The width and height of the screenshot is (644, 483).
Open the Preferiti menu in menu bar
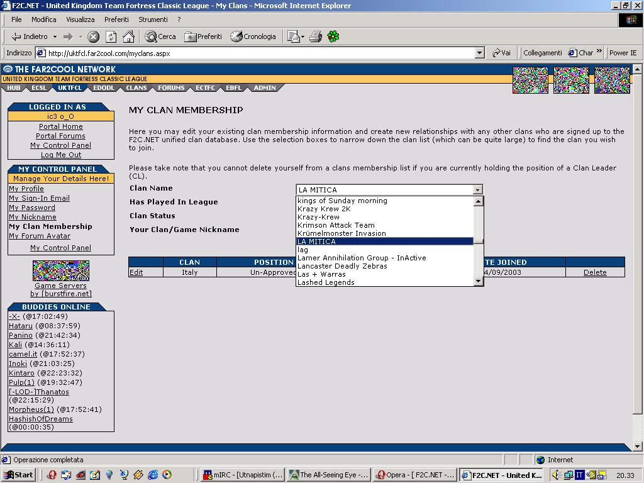tap(116, 19)
